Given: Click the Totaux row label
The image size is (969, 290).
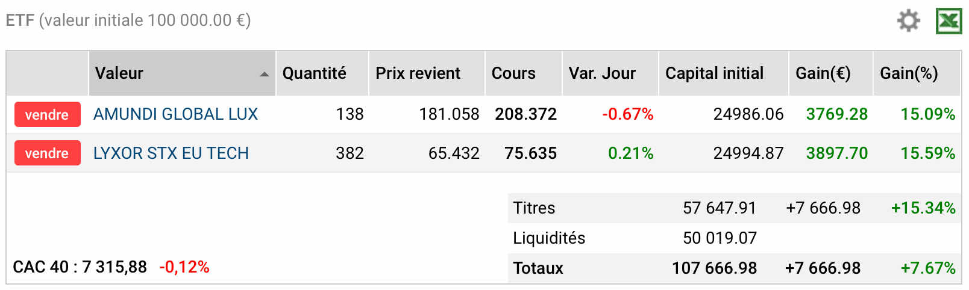Looking at the screenshot, I should 538,268.
